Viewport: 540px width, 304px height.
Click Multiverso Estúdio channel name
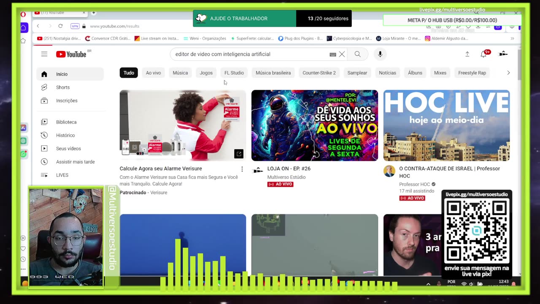286,177
